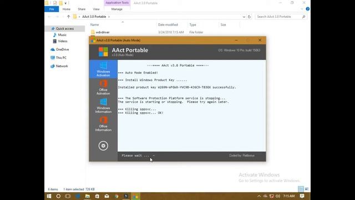Screen dimensions: 355x200
Task: Click AAct 3.8 Portable breadcrumb path
Action: [x=94, y=17]
